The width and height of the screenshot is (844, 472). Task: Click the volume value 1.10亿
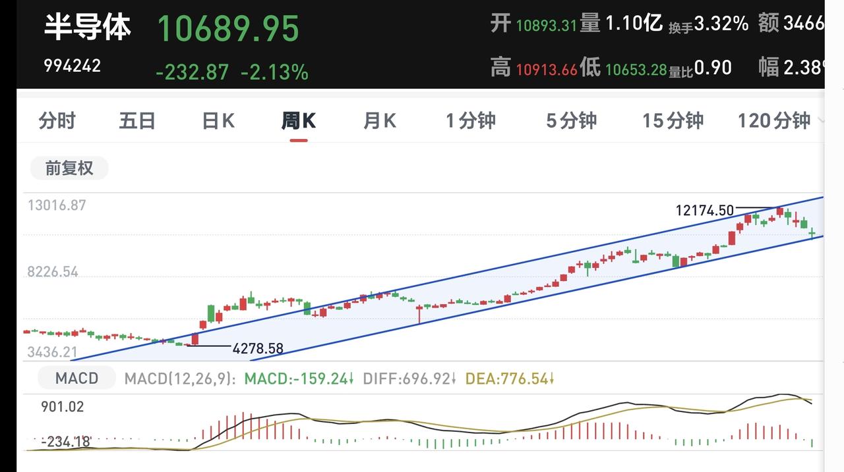point(634,24)
